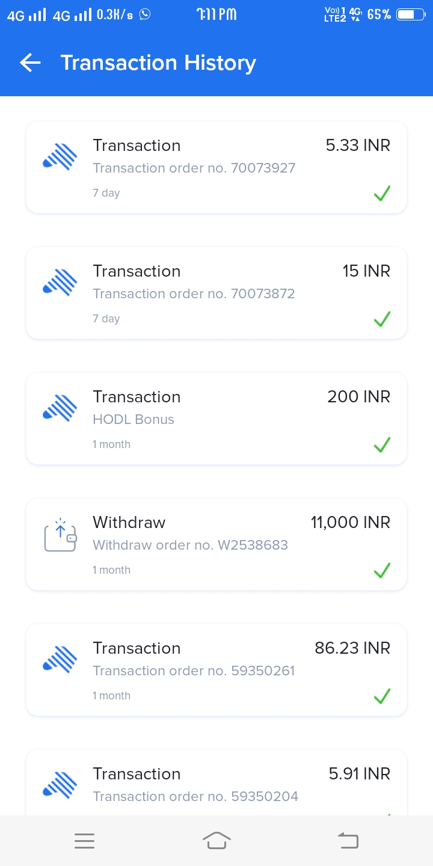433x866 pixels.
Task: Select the HODL Bonus transaction card
Action: (x=216, y=419)
